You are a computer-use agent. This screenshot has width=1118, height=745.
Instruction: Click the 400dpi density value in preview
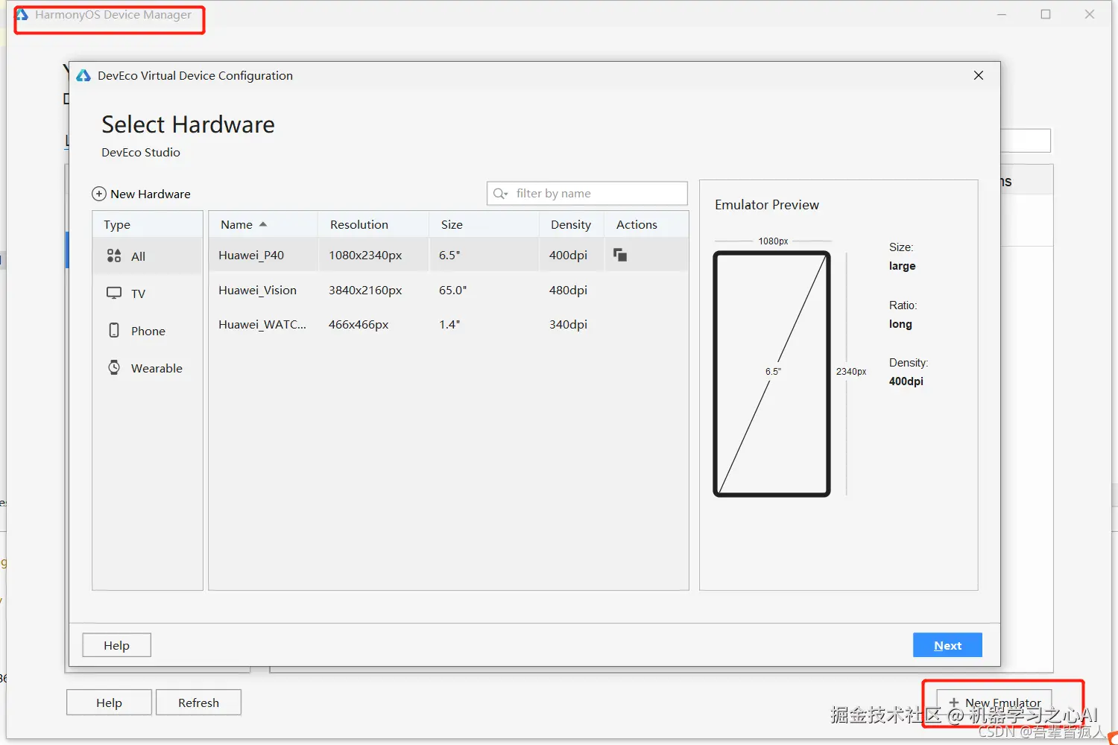coord(906,381)
